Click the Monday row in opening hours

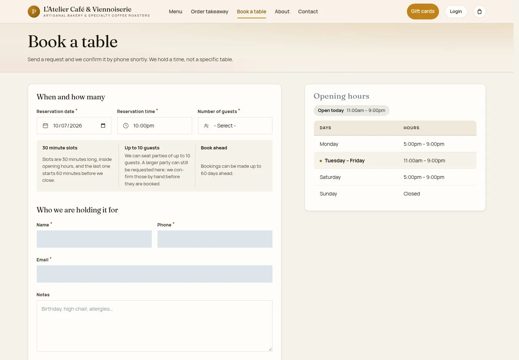pyautogui.click(x=395, y=144)
